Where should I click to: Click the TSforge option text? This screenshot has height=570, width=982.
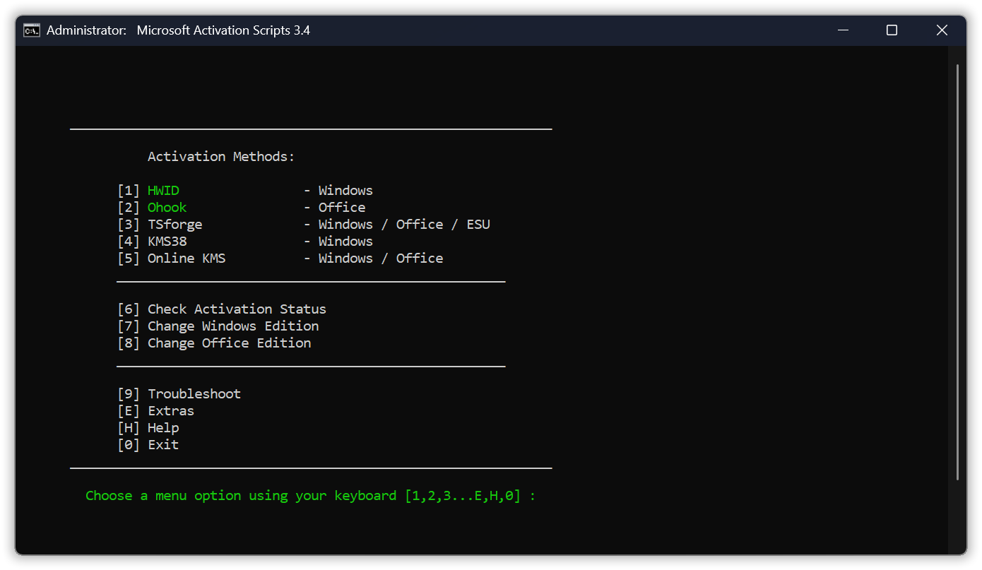coord(174,225)
